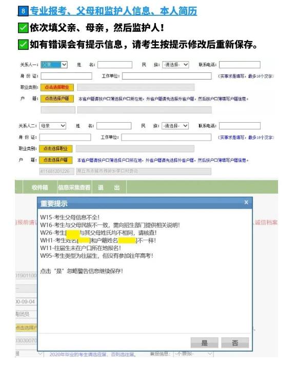Viewport: 298px width, 365px height.
Task: Click the title link 专业报考、父母和监护人信息、本人简历
Action: tap(113, 11)
